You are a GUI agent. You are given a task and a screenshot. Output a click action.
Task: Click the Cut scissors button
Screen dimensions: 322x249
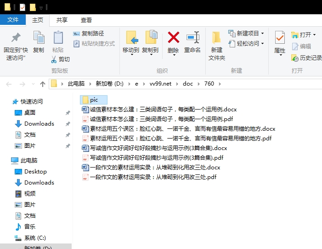click(x=60, y=59)
